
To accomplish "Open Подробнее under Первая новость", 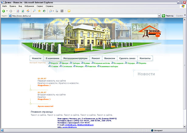I will [x=44, y=85].
